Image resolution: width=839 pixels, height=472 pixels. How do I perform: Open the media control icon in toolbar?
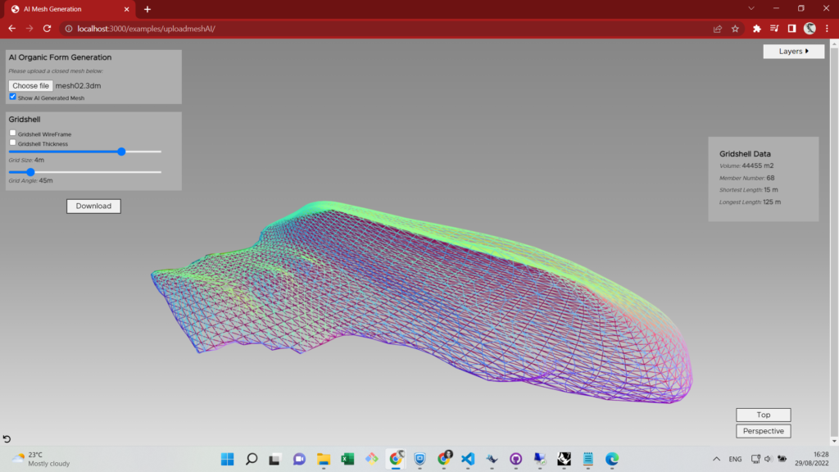click(x=774, y=29)
